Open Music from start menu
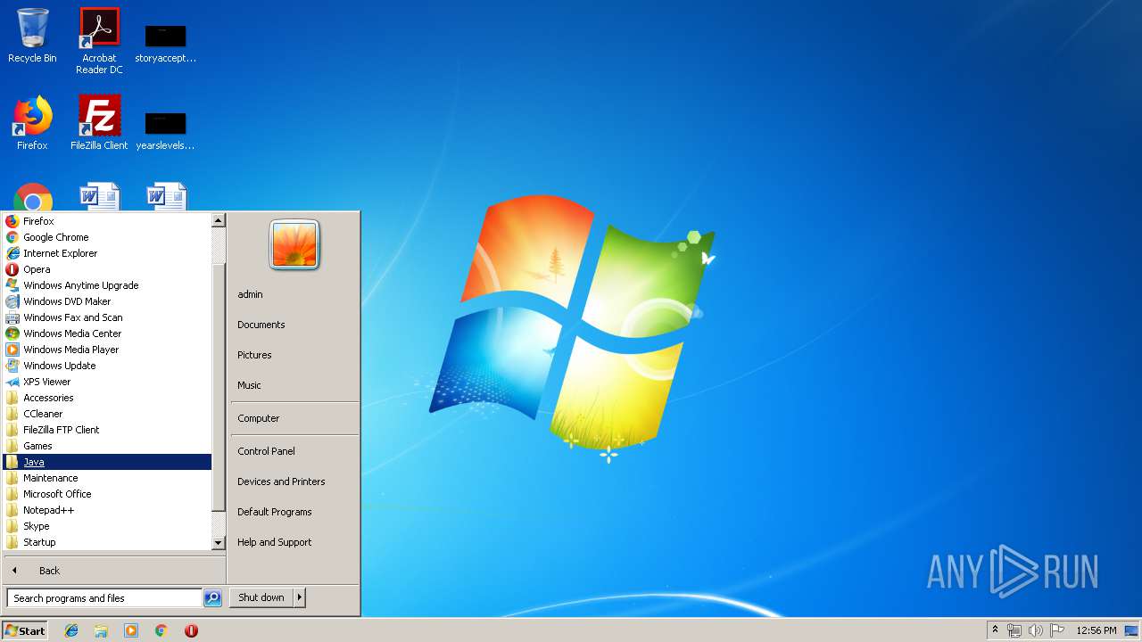1142x642 pixels. click(294, 385)
